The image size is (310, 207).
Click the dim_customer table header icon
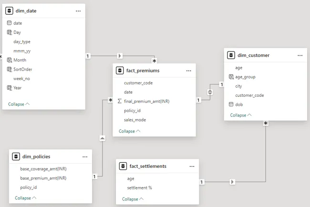(x=231, y=55)
